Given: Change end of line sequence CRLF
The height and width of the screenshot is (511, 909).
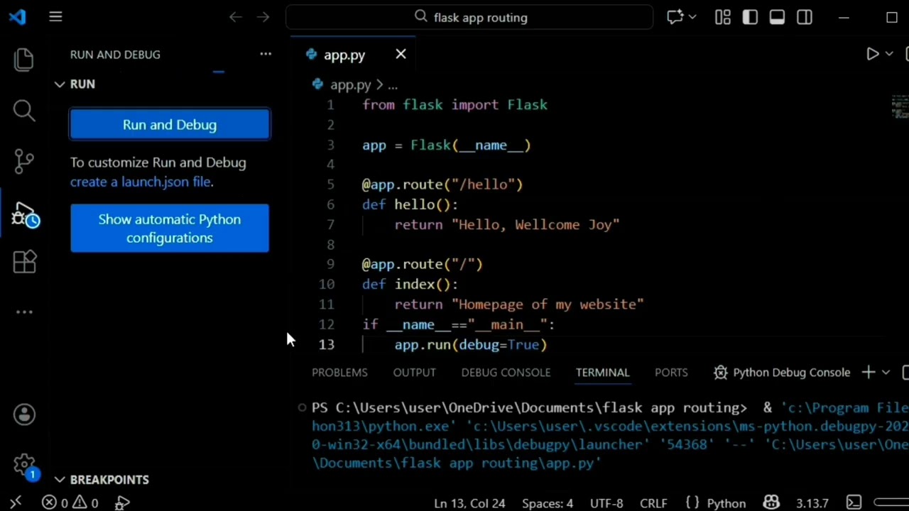Looking at the screenshot, I should point(653,503).
